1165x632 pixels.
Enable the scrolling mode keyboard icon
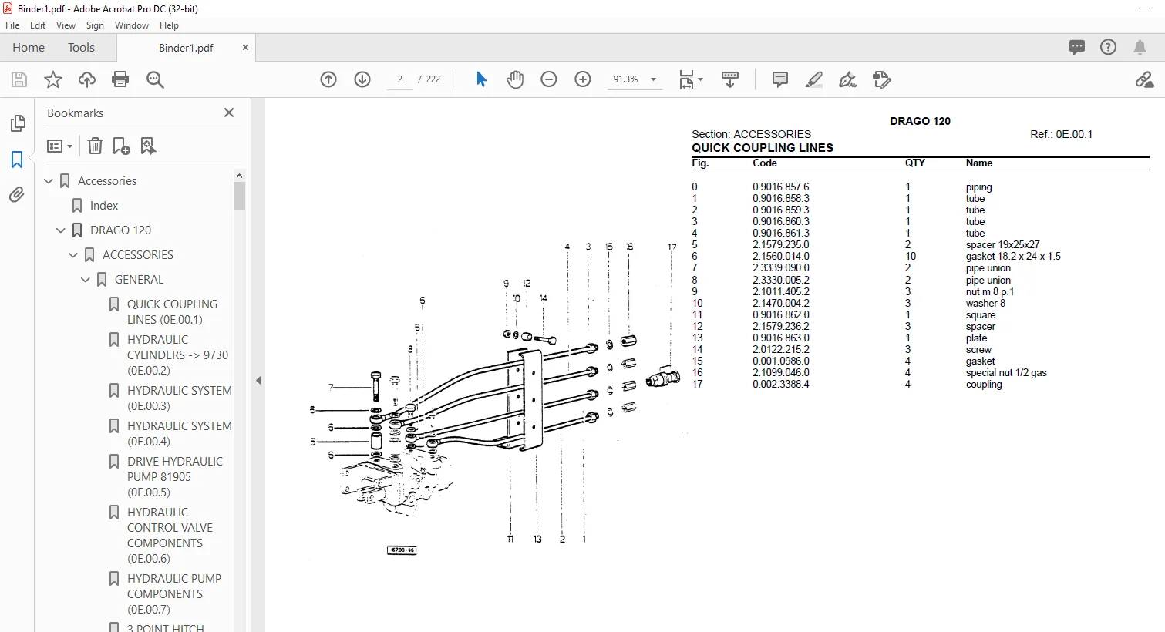coord(730,79)
